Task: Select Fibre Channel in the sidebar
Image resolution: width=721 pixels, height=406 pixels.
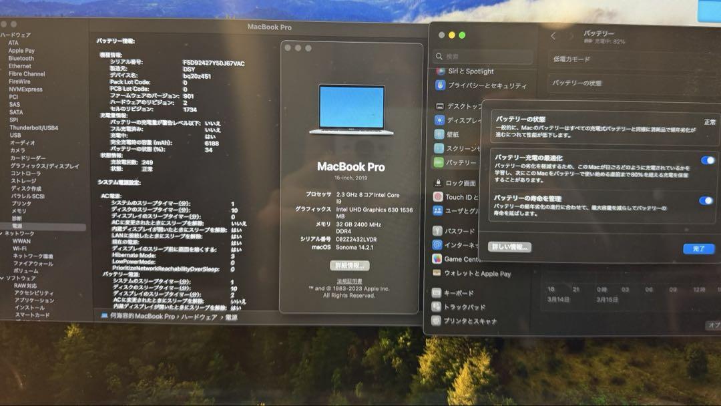Action: [x=27, y=73]
